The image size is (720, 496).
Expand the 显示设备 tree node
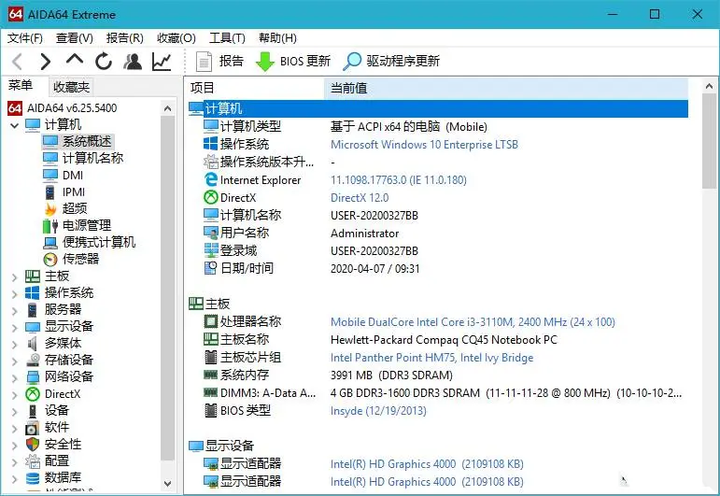pos(14,327)
